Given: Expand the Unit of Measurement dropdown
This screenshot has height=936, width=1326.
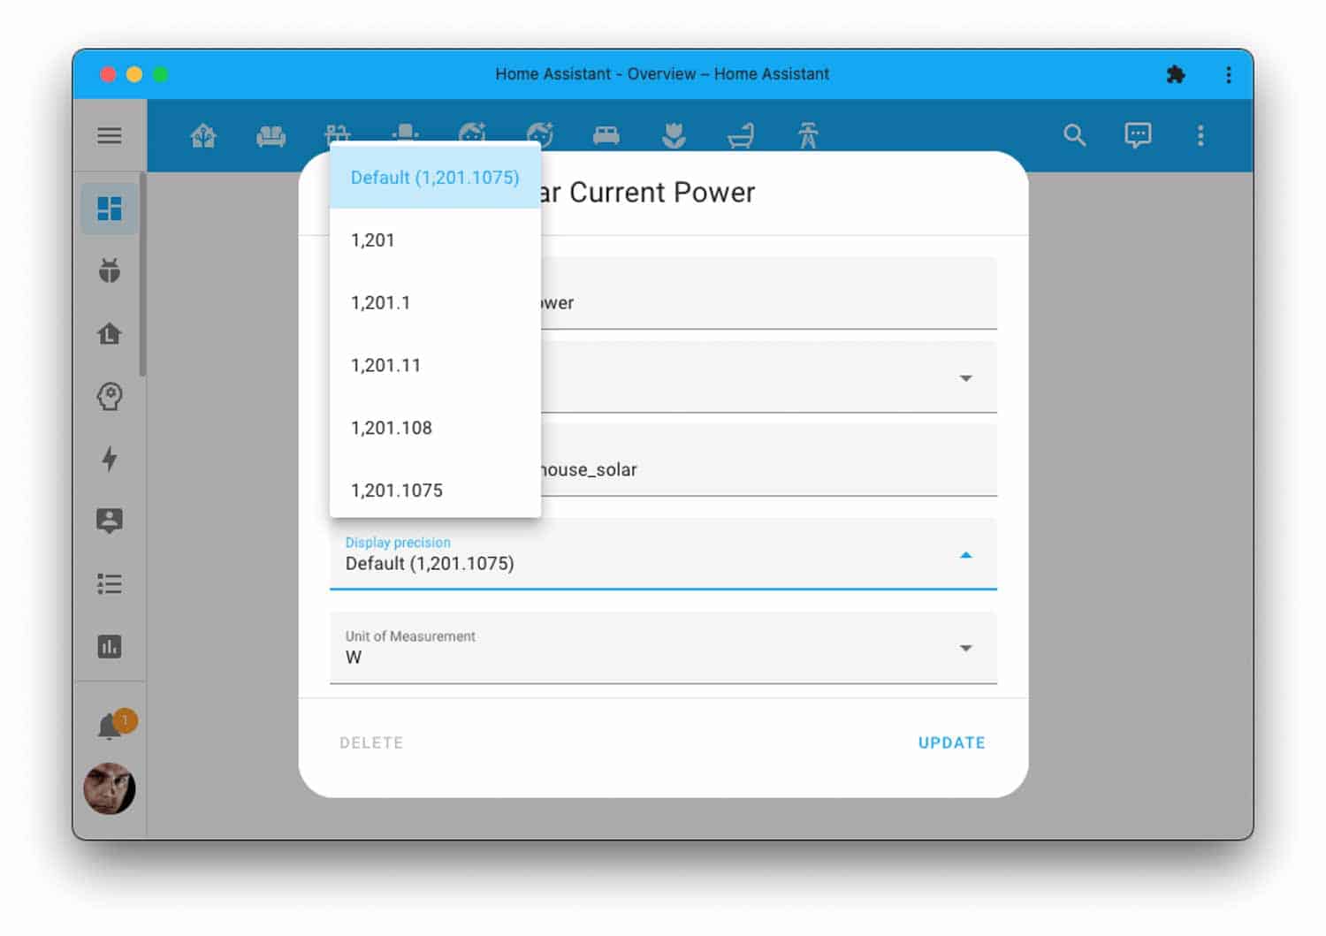Looking at the screenshot, I should tap(965, 648).
